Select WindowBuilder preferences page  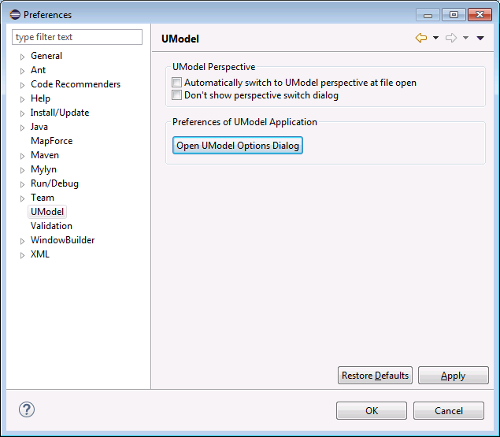pyautogui.click(x=62, y=240)
